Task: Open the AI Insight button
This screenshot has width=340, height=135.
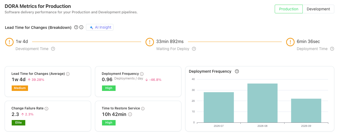Action: (100, 27)
